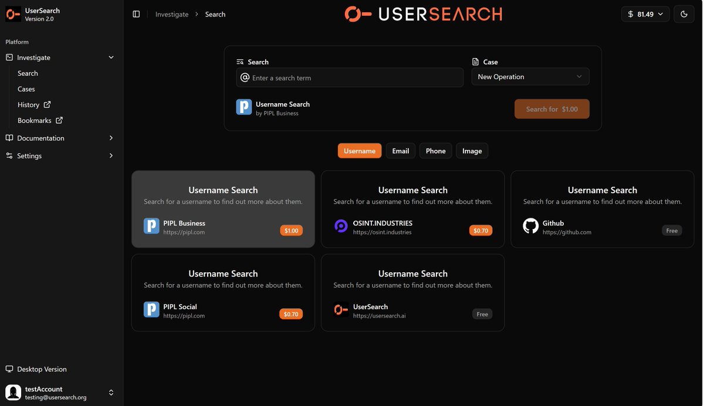The width and height of the screenshot is (704, 406).
Task: Click the Version 2.0 text
Action: (39, 19)
